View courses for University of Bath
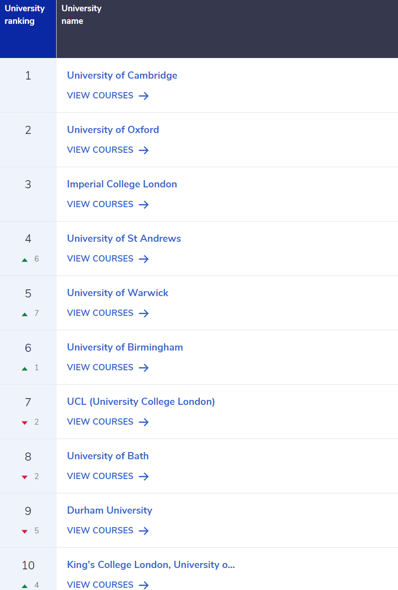 tap(100, 476)
